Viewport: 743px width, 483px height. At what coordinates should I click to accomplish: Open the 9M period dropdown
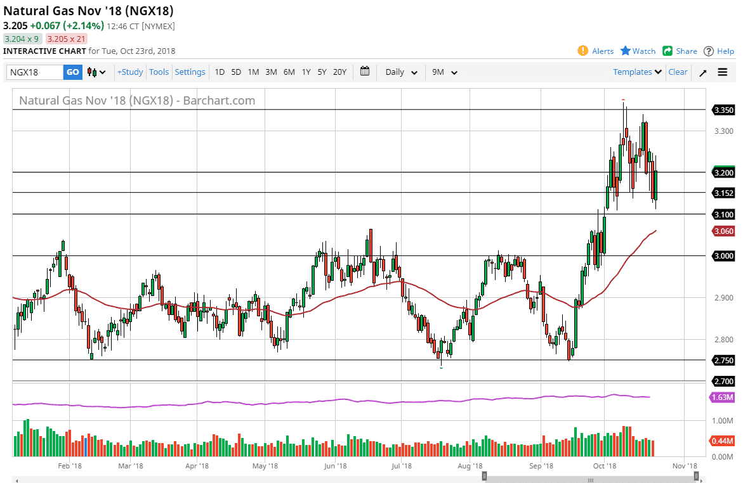[445, 72]
